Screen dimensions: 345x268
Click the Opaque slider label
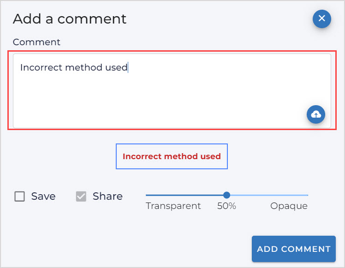click(x=289, y=206)
